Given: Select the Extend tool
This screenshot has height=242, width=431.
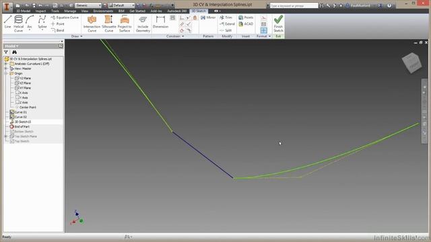Looking at the screenshot, I should pos(227,24).
